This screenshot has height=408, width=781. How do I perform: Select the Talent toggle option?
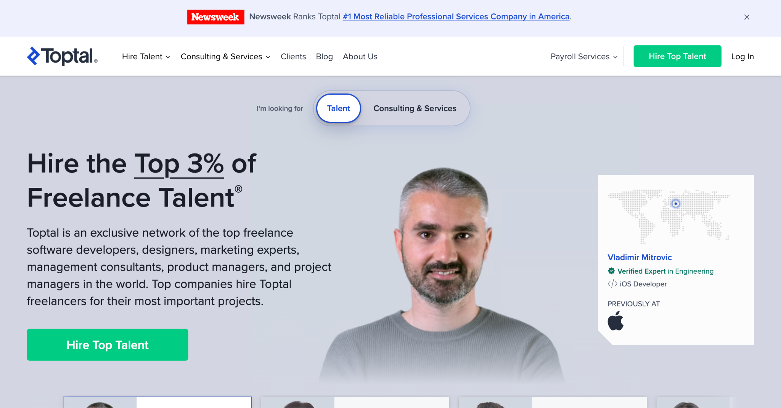coord(339,108)
